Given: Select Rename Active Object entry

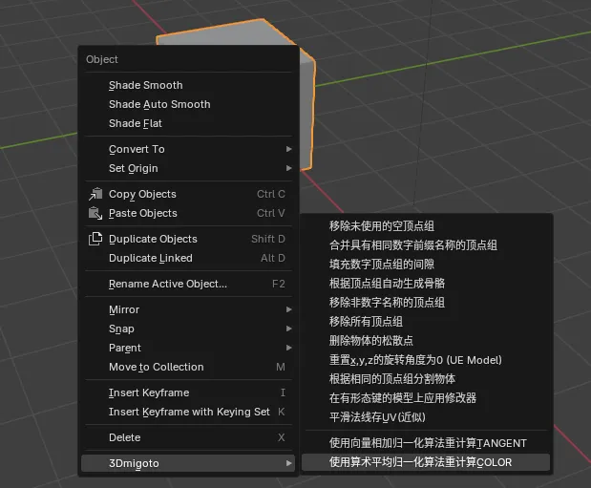Looking at the screenshot, I should pos(188,284).
